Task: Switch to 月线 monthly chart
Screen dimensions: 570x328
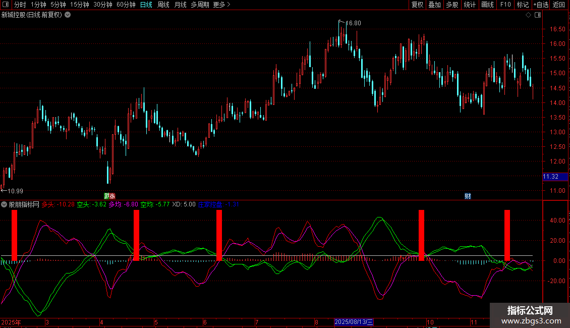Action: click(x=180, y=5)
